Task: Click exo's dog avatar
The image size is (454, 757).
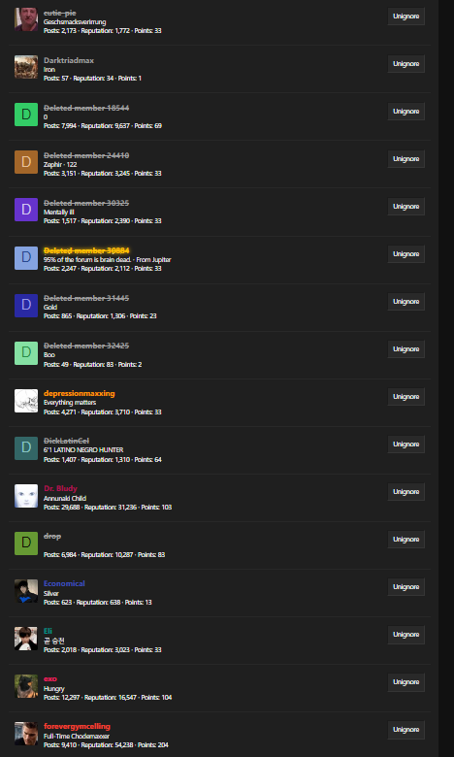Action: click(26, 686)
